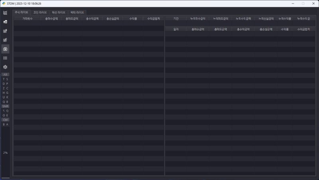Open the bulleted list icon in the sidebar

point(5,58)
